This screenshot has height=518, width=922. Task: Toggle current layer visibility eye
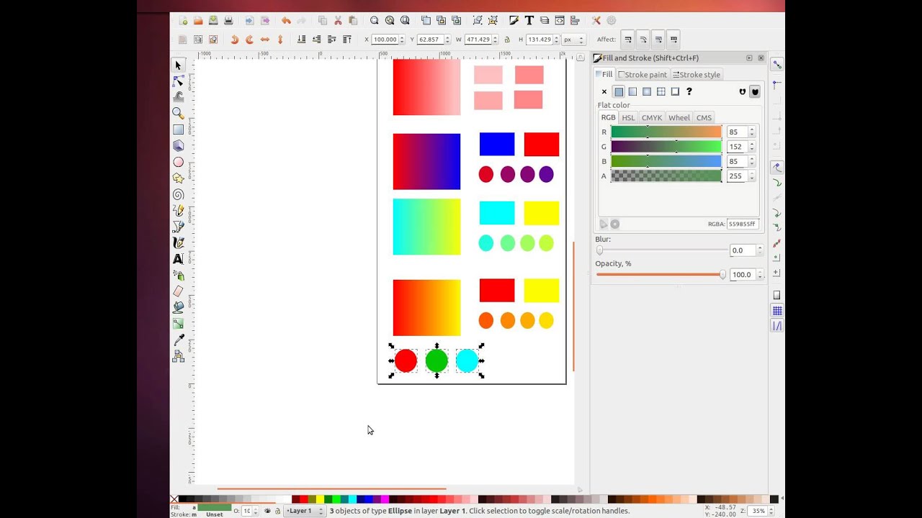click(267, 511)
